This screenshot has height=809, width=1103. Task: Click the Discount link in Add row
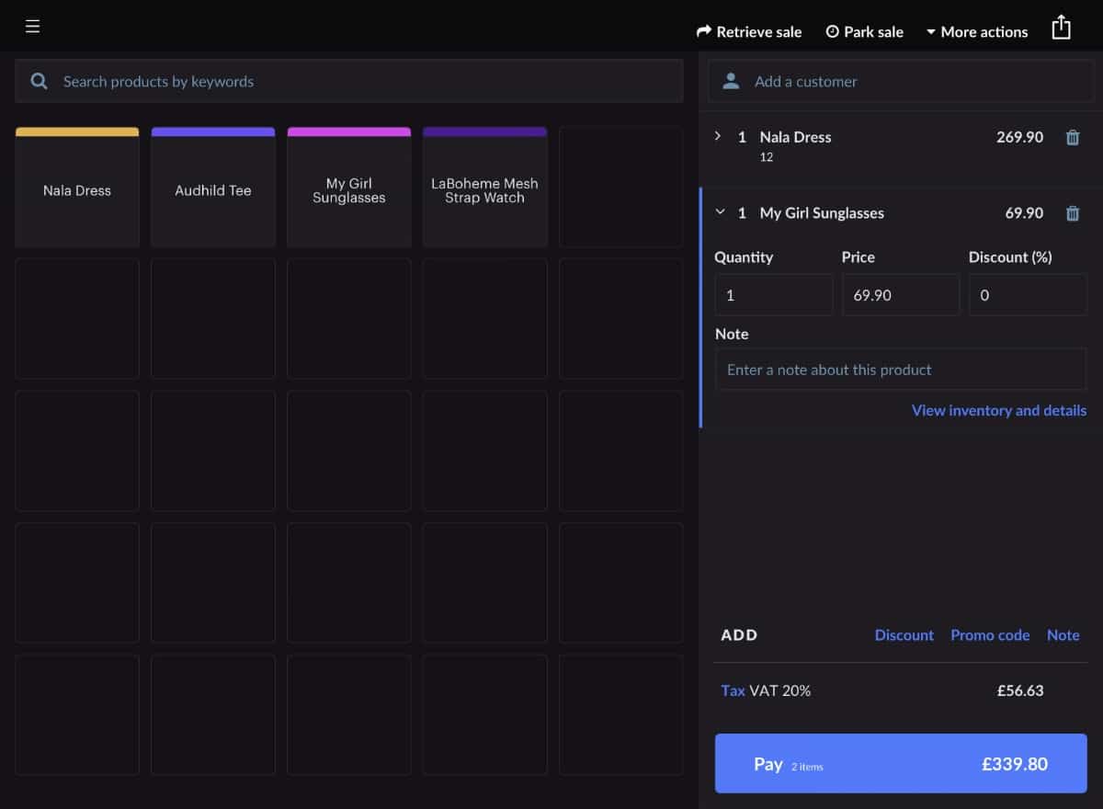click(904, 635)
